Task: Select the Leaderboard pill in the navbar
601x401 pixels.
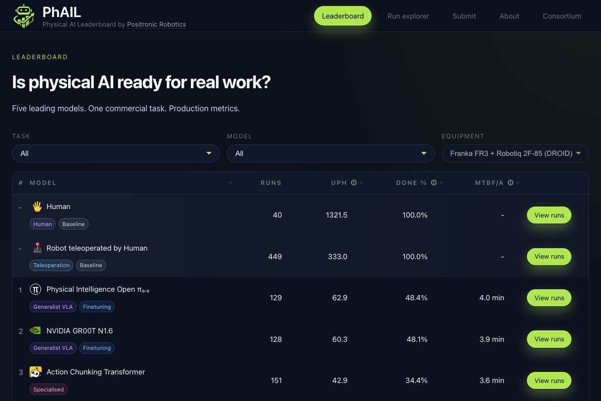Action: 343,16
